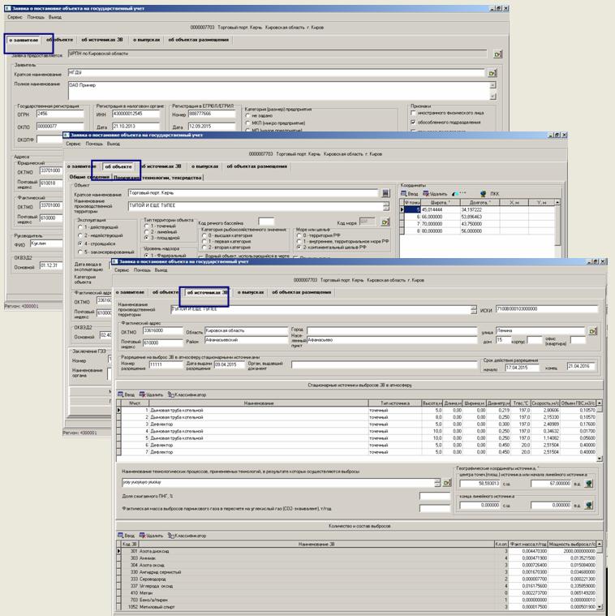Click the browse icon beside УРПН по Кировской области
The width and height of the screenshot is (615, 616).
(497, 54)
